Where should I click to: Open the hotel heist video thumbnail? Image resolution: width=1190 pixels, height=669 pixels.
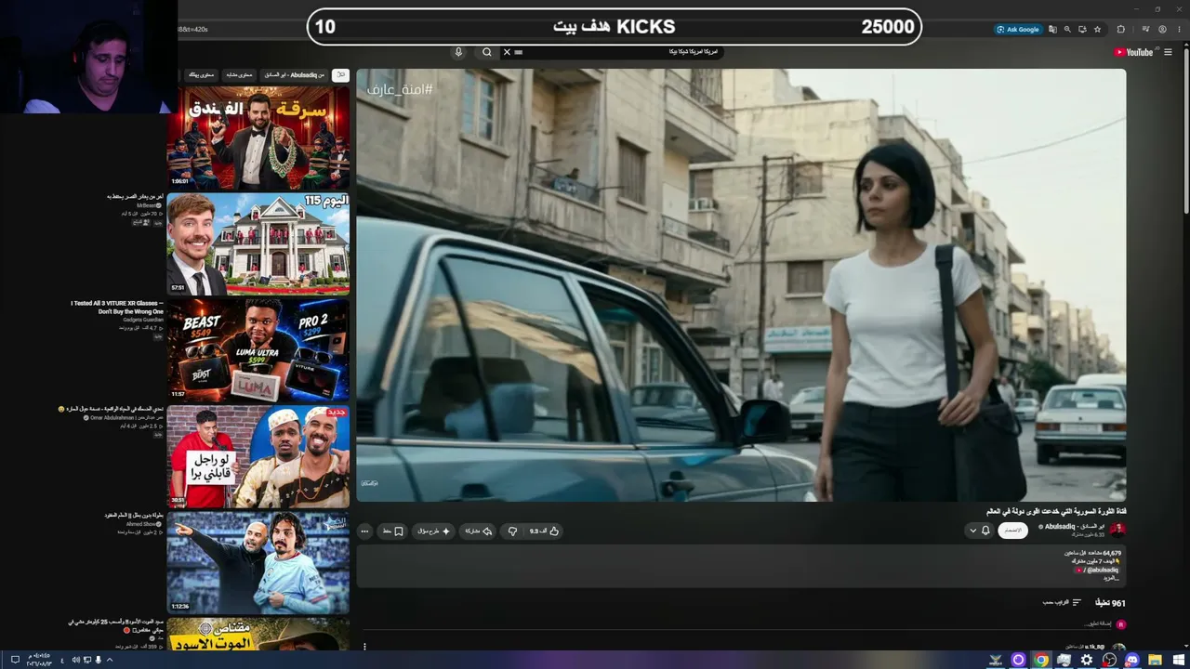[x=258, y=138]
